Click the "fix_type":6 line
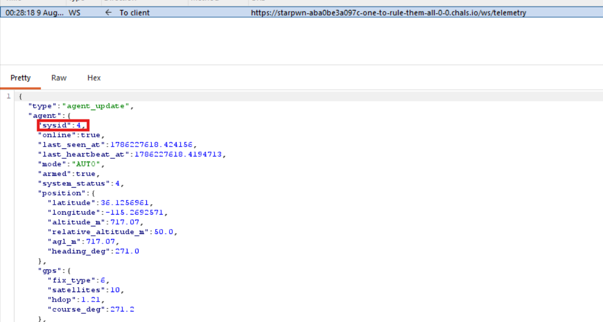This screenshot has width=603, height=322. pyautogui.click(x=79, y=280)
